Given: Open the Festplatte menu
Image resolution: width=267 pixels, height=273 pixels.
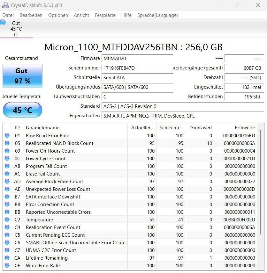Looking at the screenshot, I should tap(105, 15).
